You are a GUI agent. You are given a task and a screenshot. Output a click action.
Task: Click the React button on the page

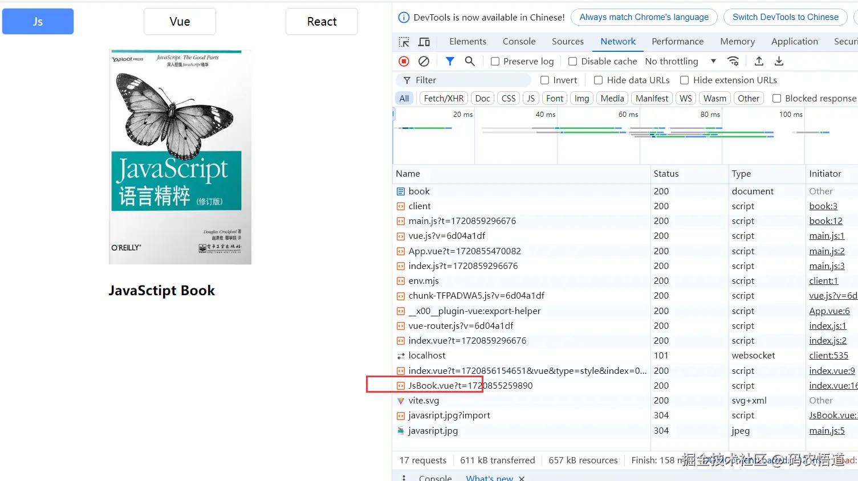pyautogui.click(x=322, y=21)
